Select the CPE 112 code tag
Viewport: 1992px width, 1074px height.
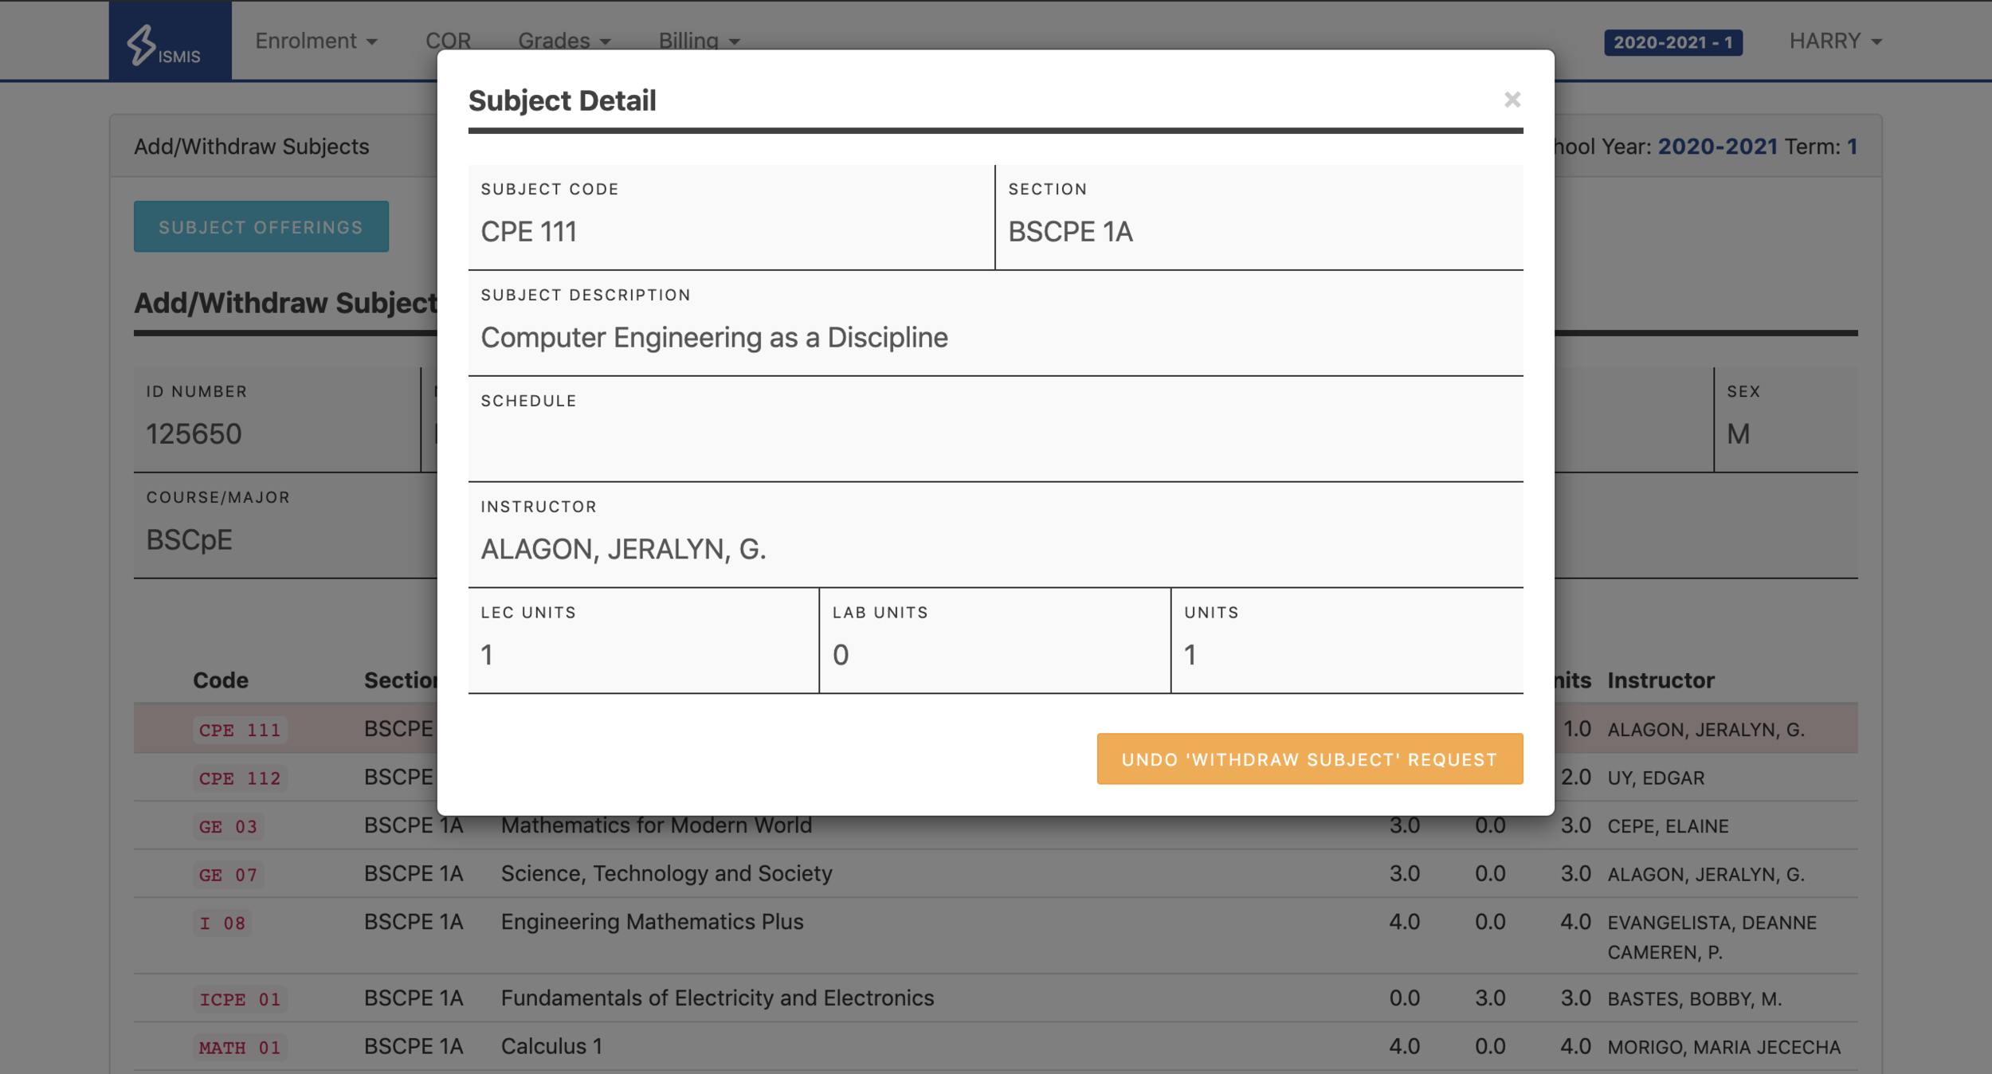click(x=239, y=778)
